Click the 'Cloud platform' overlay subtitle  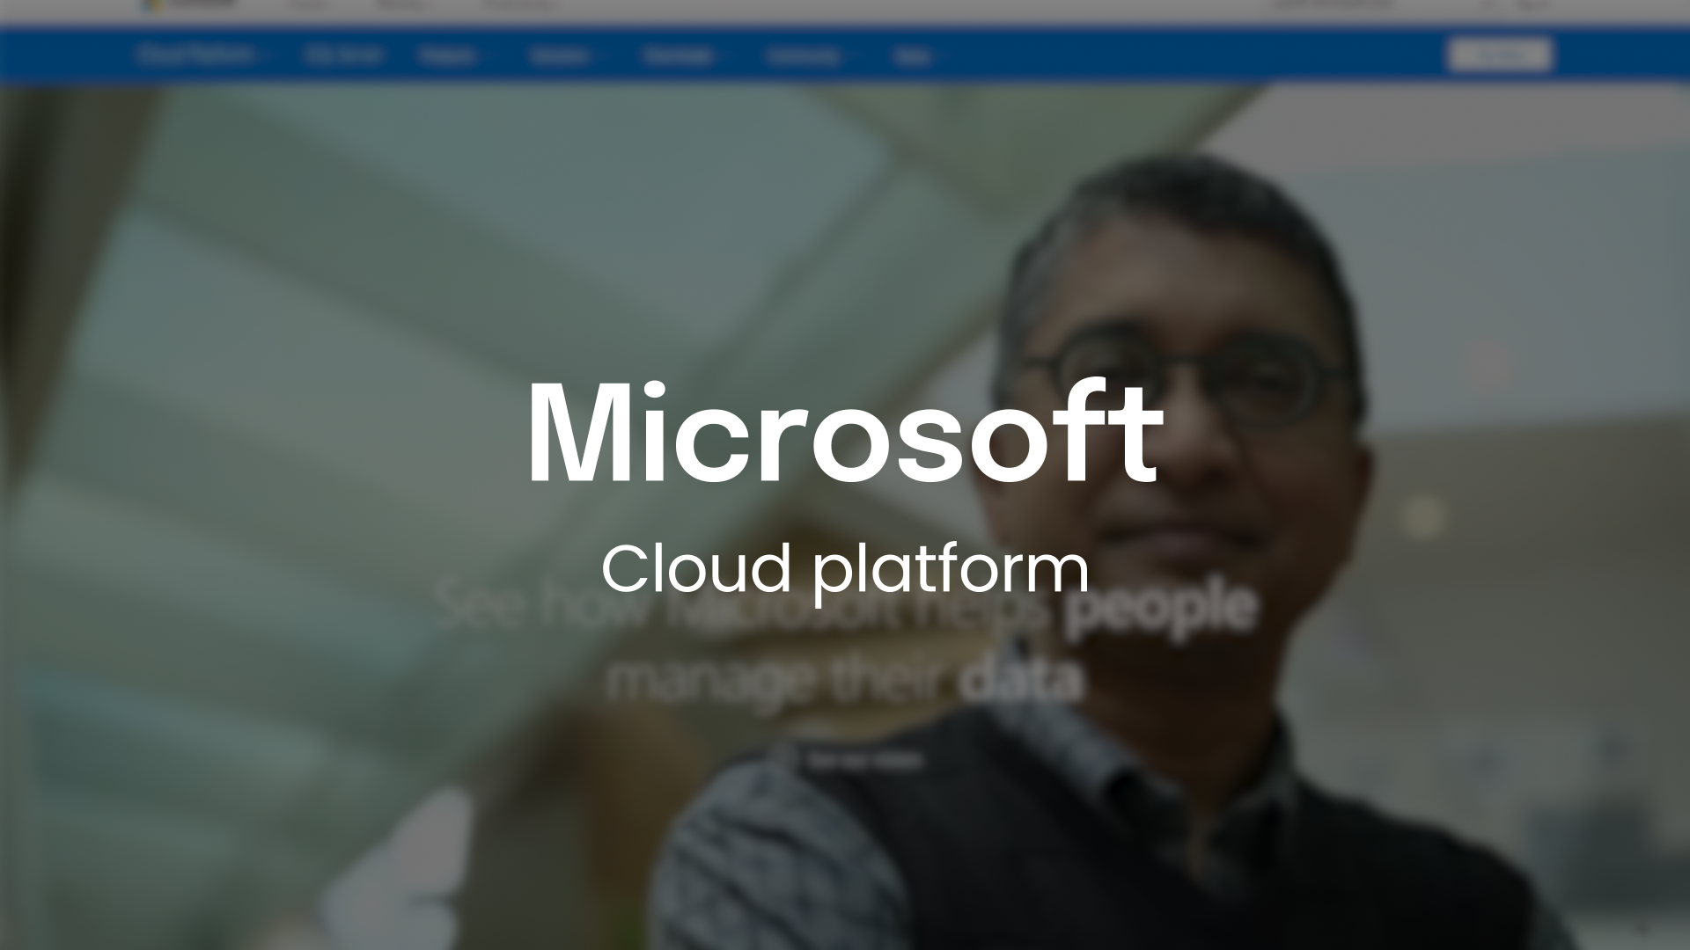coord(844,568)
